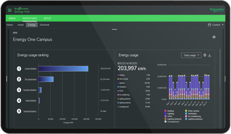Toggle Lighting (exterior) series in chart legend
This screenshot has height=134, width=231.
click(x=194, y=119)
